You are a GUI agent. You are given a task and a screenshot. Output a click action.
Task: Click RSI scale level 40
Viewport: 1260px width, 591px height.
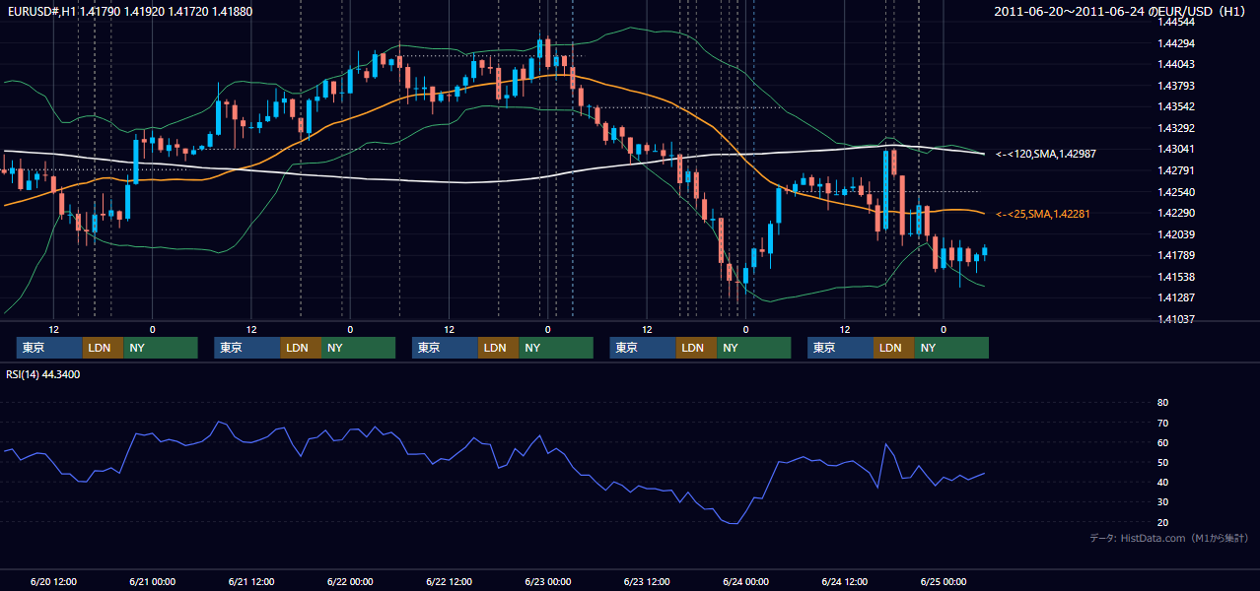coord(1162,483)
